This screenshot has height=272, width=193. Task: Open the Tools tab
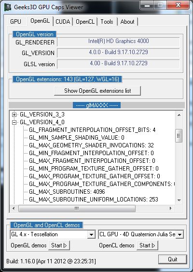tap(107, 22)
